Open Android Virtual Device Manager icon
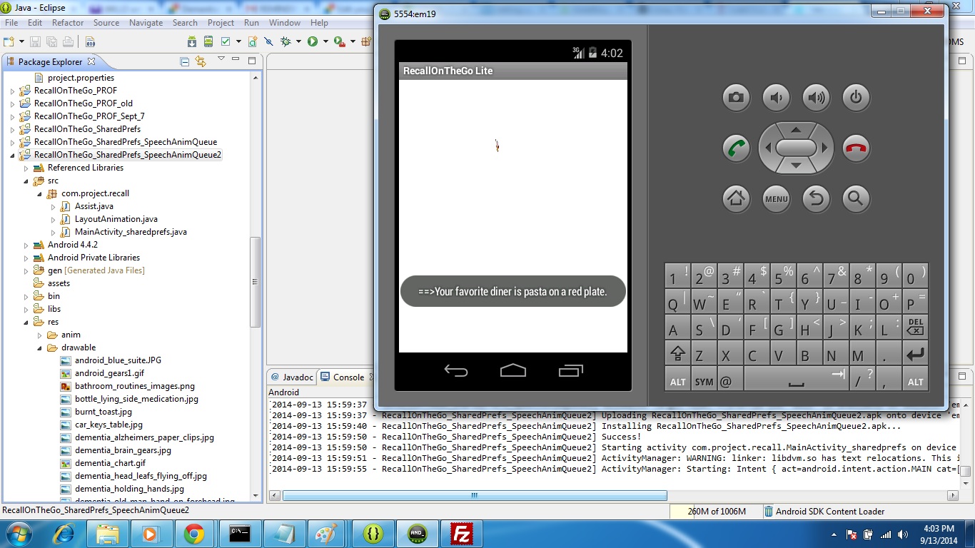 pos(208,41)
